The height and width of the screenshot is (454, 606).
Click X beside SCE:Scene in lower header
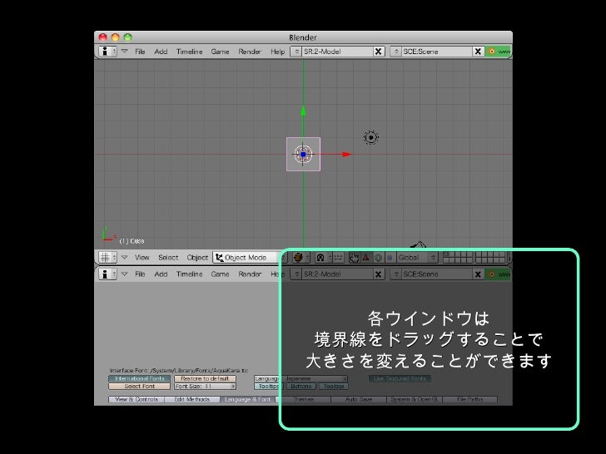click(478, 274)
